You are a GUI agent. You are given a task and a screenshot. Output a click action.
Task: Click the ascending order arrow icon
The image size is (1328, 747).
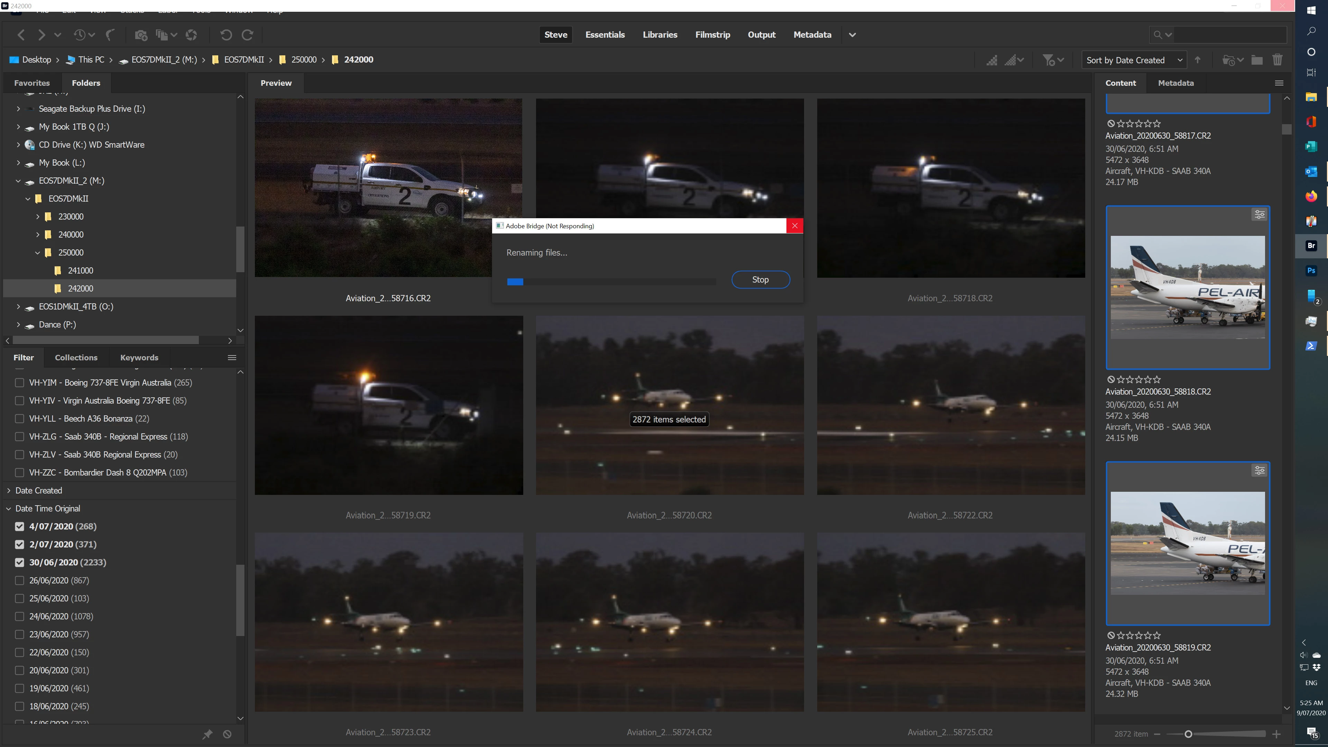pos(1198,60)
